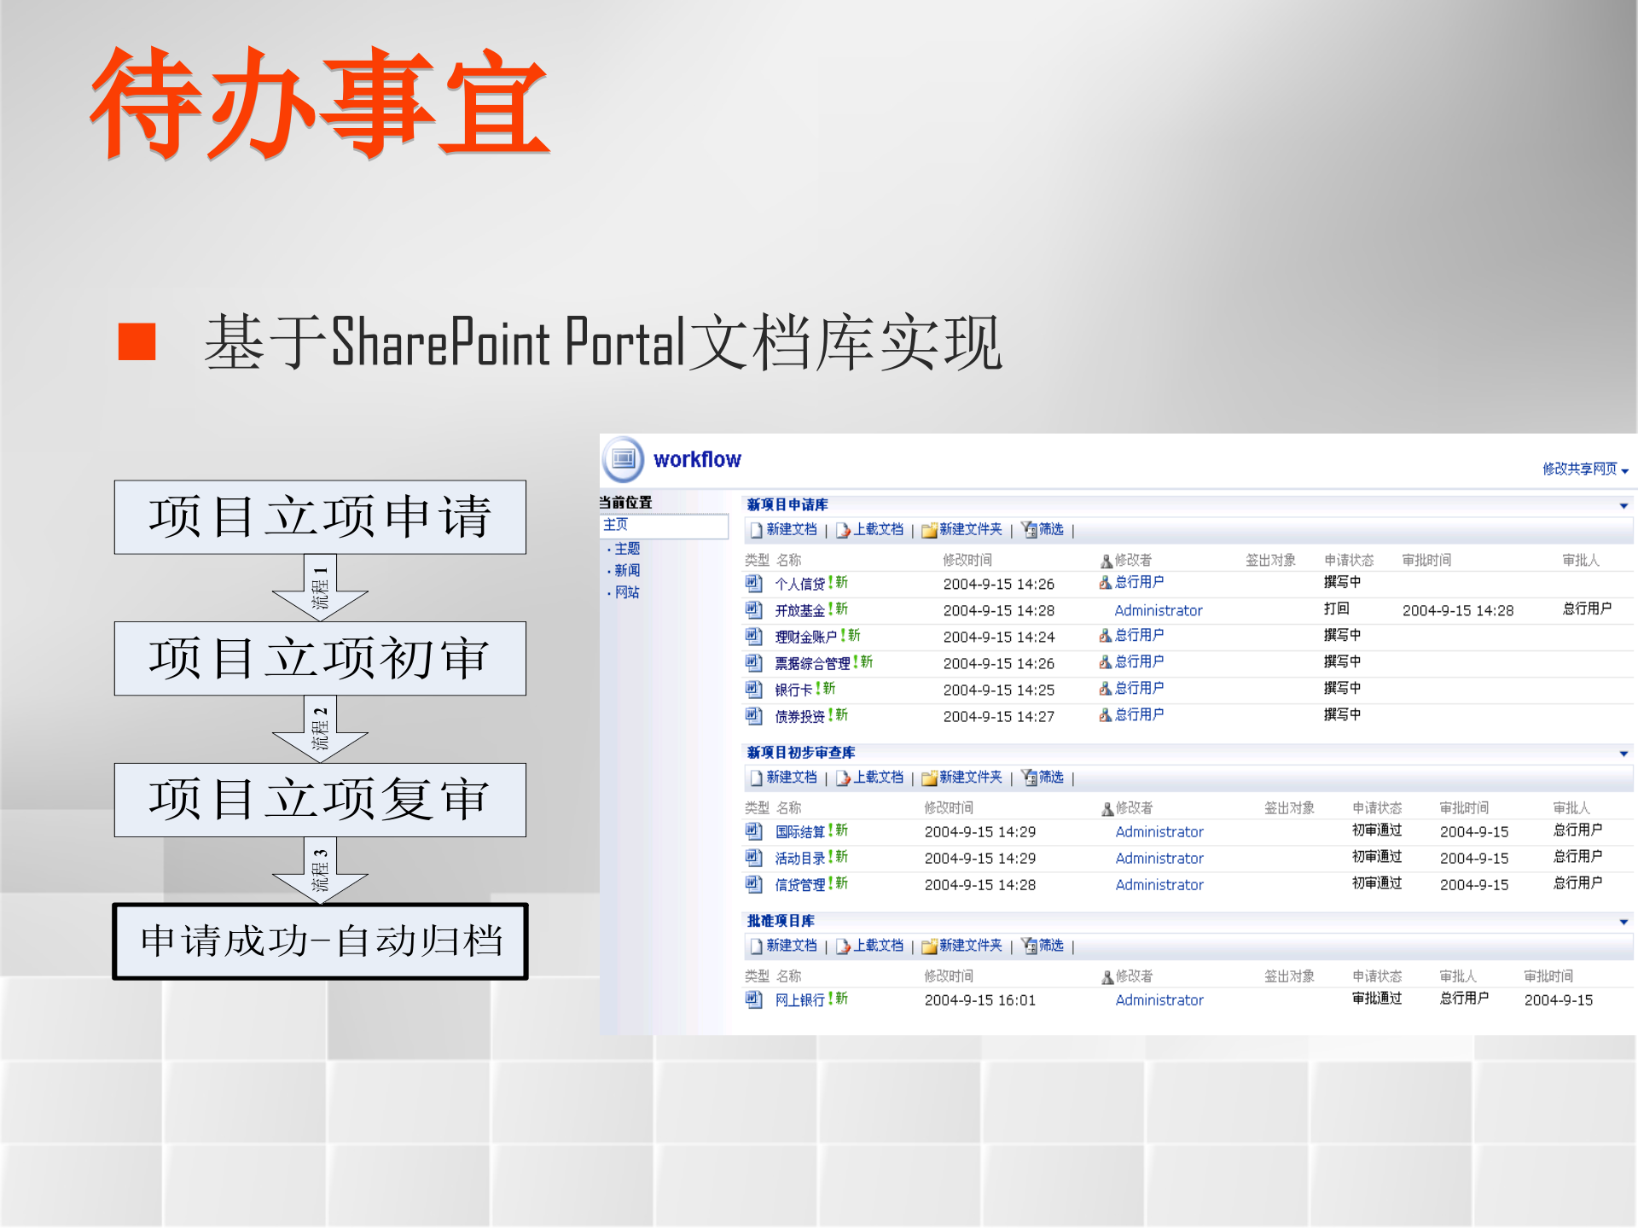Open the 开放基金 document link

pos(800,609)
